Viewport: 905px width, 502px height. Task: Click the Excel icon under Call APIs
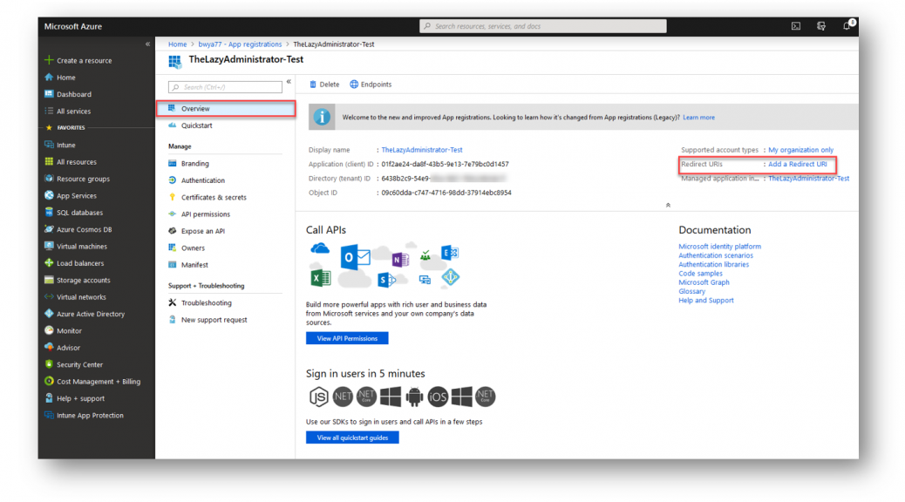pyautogui.click(x=320, y=277)
